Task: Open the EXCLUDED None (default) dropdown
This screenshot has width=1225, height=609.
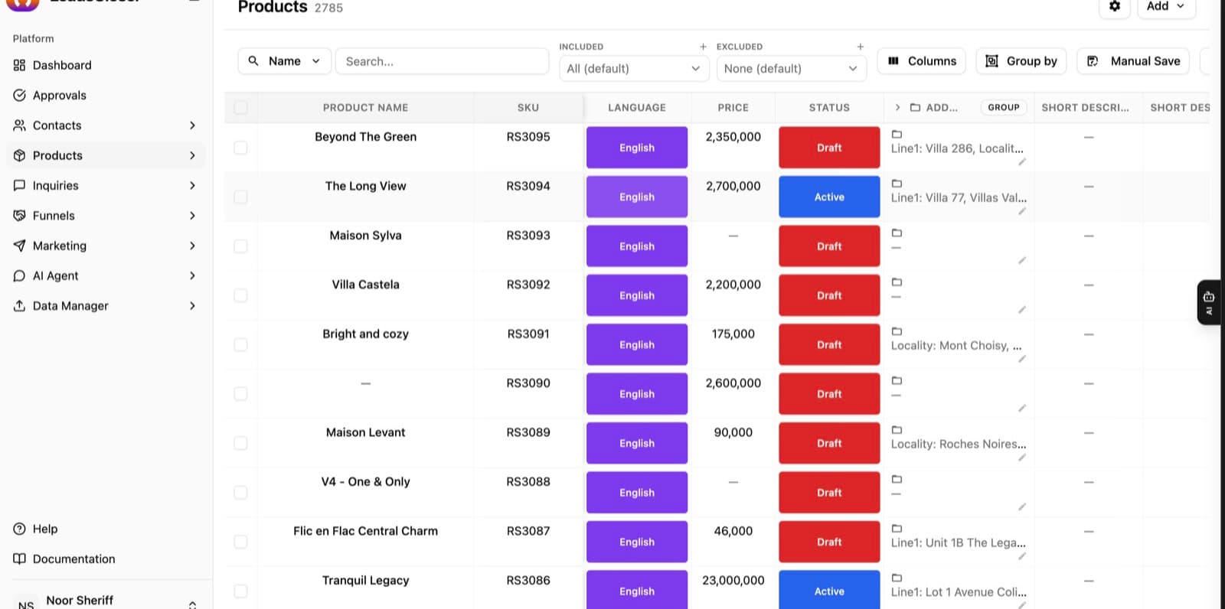Action: (x=792, y=69)
